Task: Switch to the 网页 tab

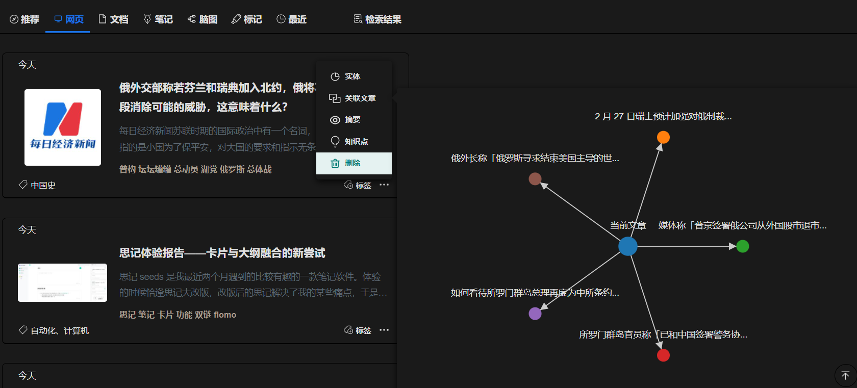Action: pos(69,19)
